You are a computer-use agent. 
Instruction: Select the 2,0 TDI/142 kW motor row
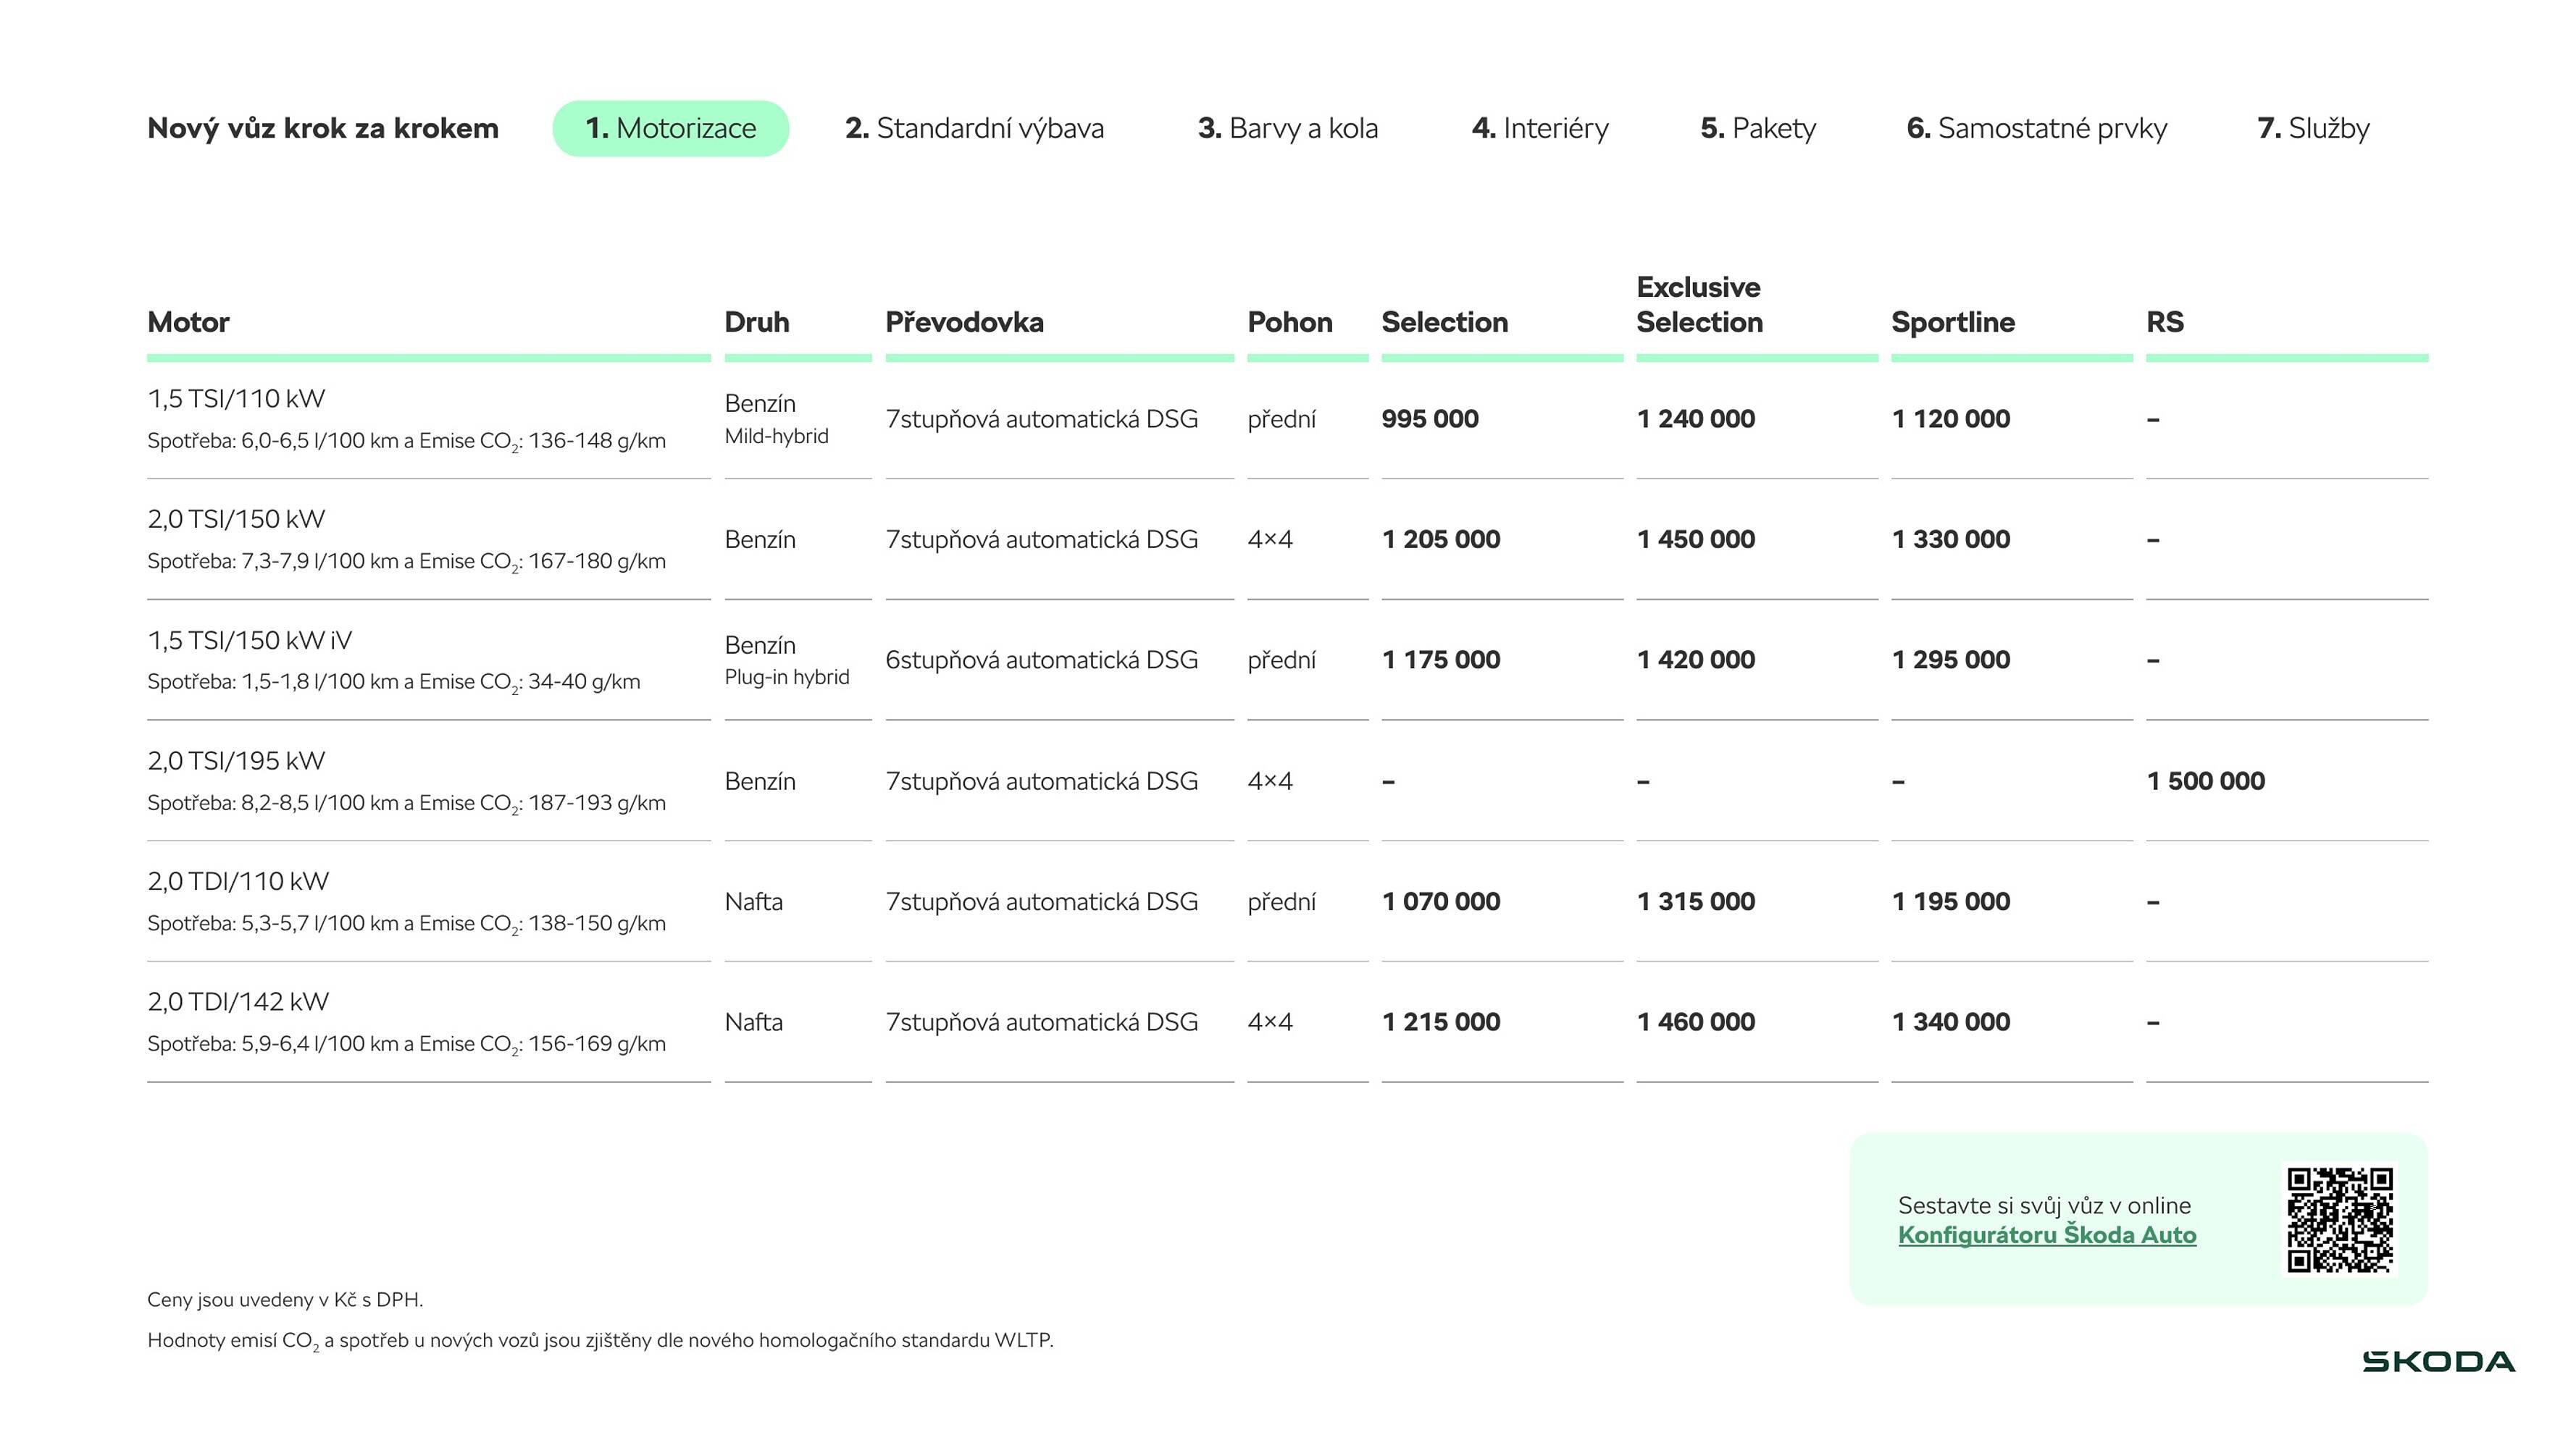pos(238,1001)
